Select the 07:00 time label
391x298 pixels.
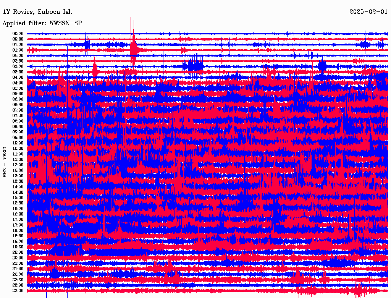coord(18,110)
